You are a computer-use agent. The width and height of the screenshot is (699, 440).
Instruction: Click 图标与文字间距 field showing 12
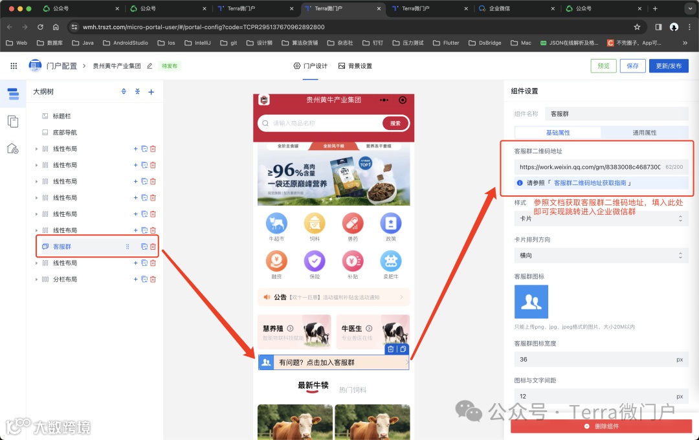tap(601, 396)
